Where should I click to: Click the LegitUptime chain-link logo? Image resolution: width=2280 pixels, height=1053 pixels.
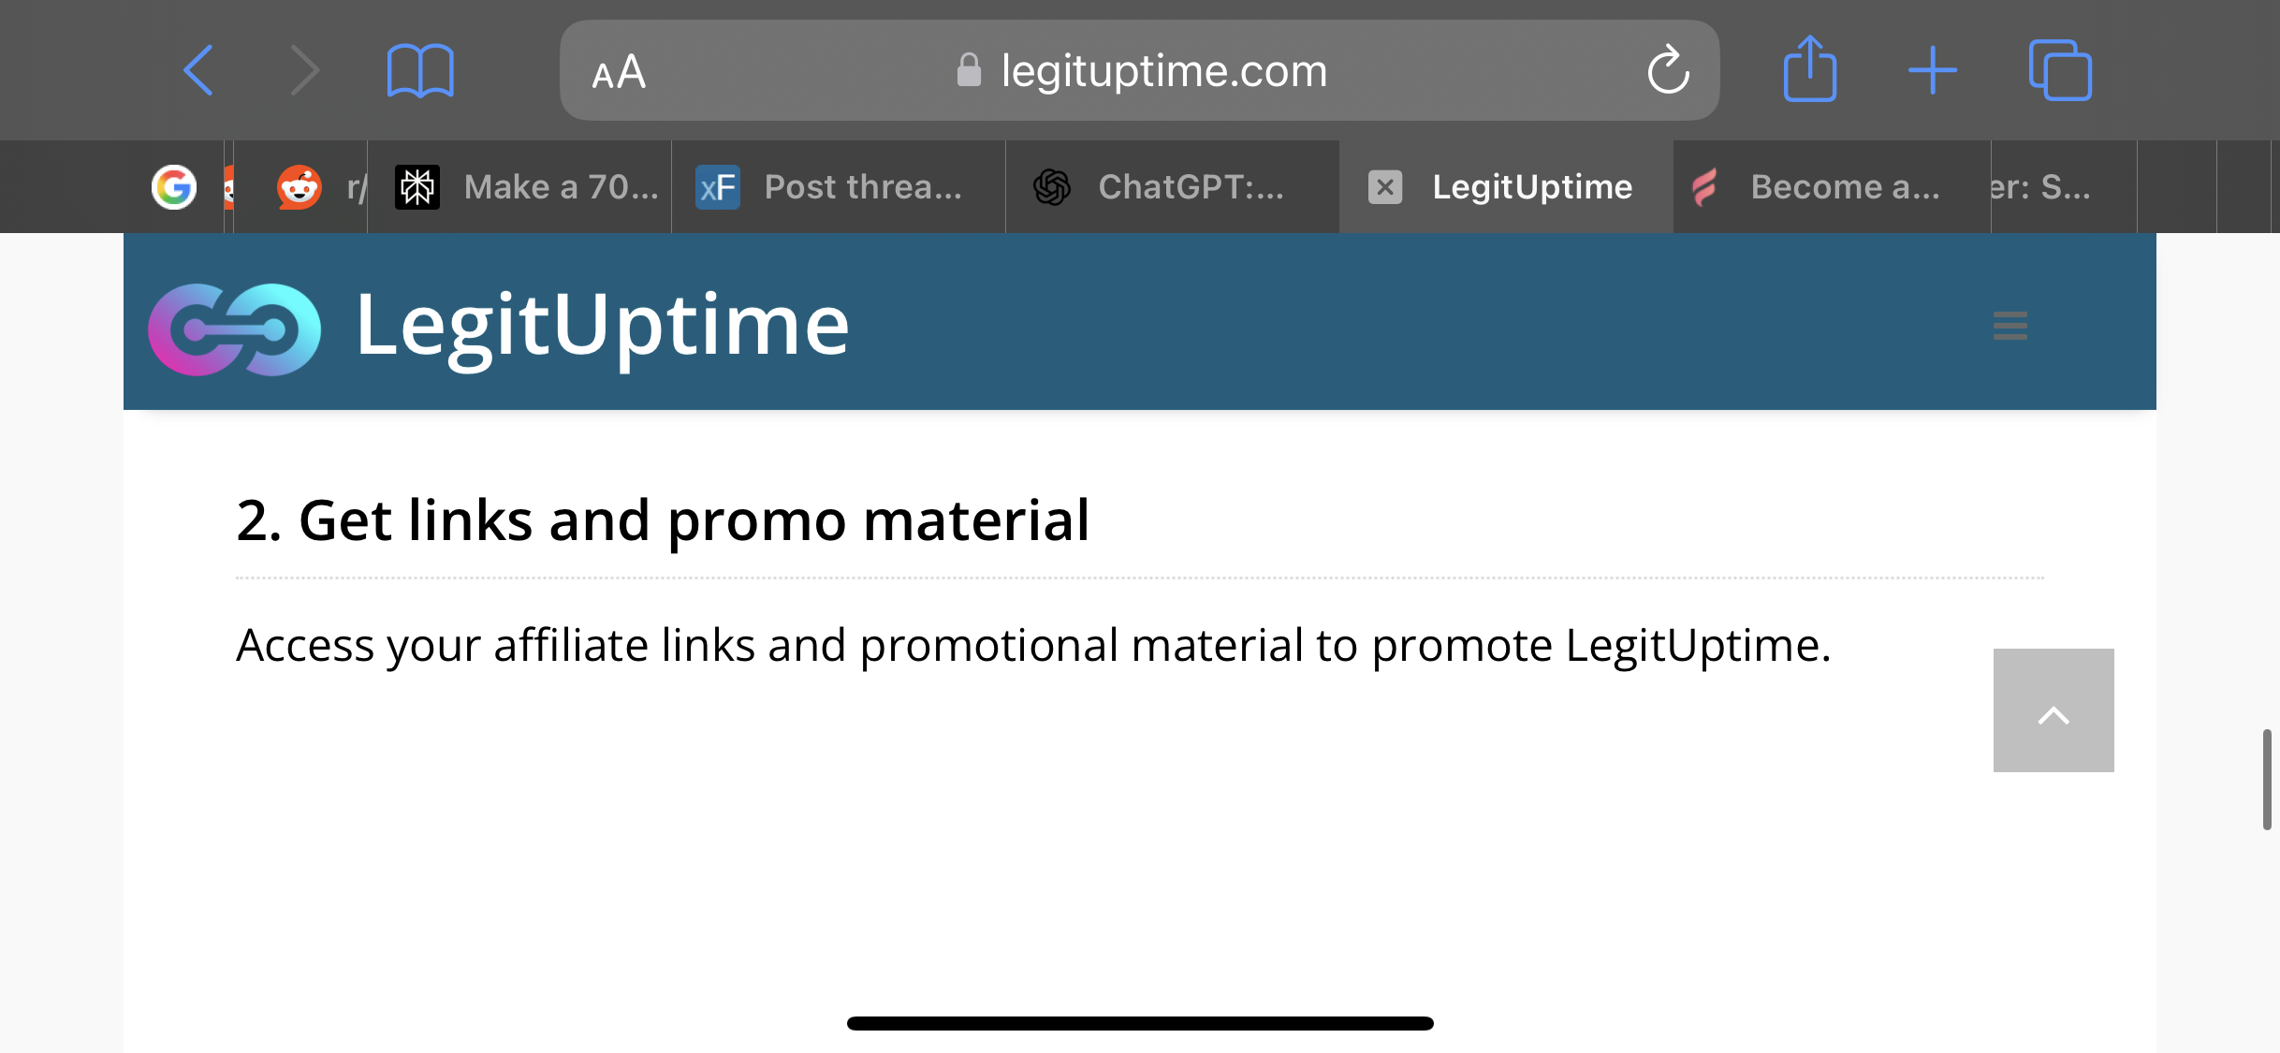click(x=234, y=329)
